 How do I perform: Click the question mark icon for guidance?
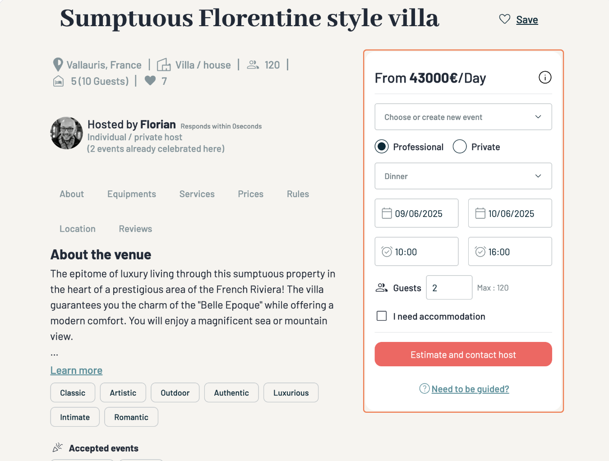pos(424,388)
